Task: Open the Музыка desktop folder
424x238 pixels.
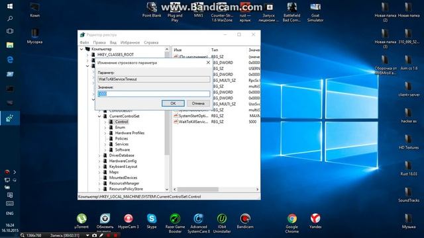Action: tap(409, 221)
